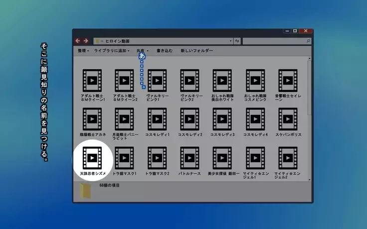This screenshot has width=367, height=229.
Task: Click the back navigation arrow
Action: (78, 41)
